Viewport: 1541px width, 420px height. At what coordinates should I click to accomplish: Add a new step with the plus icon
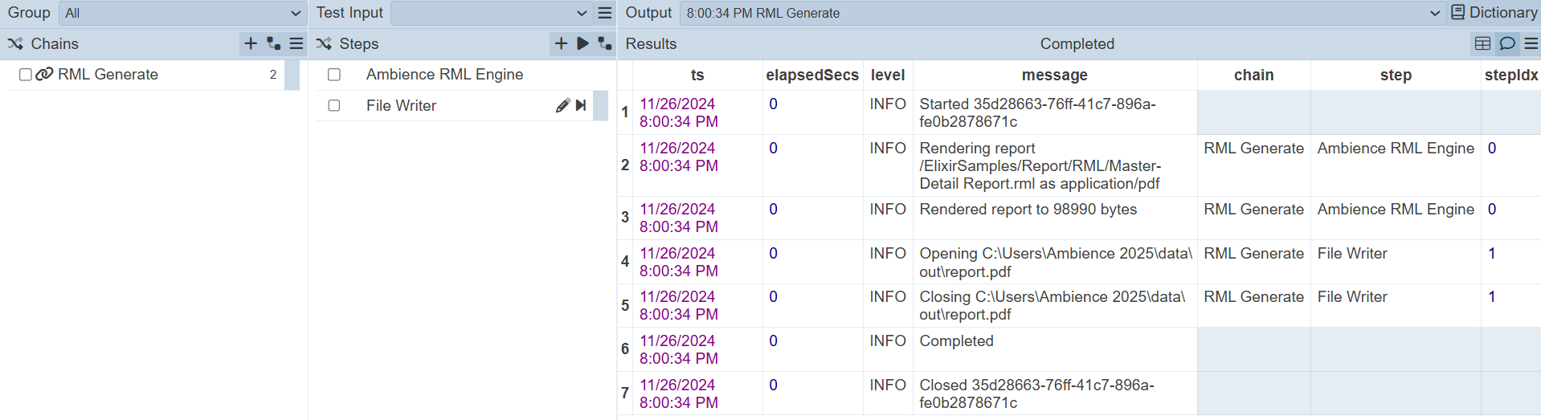[x=561, y=43]
